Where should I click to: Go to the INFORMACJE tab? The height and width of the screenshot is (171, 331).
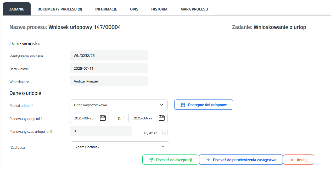pyautogui.click(x=106, y=9)
